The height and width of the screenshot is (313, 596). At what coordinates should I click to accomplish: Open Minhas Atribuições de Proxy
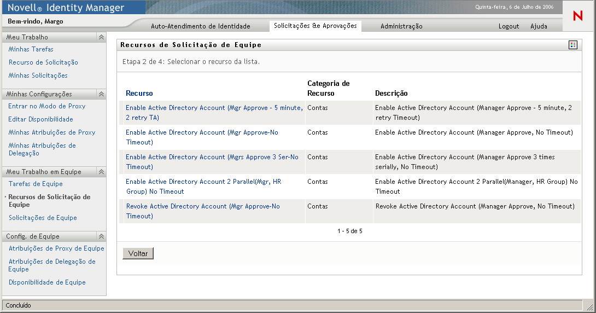pyautogui.click(x=52, y=132)
